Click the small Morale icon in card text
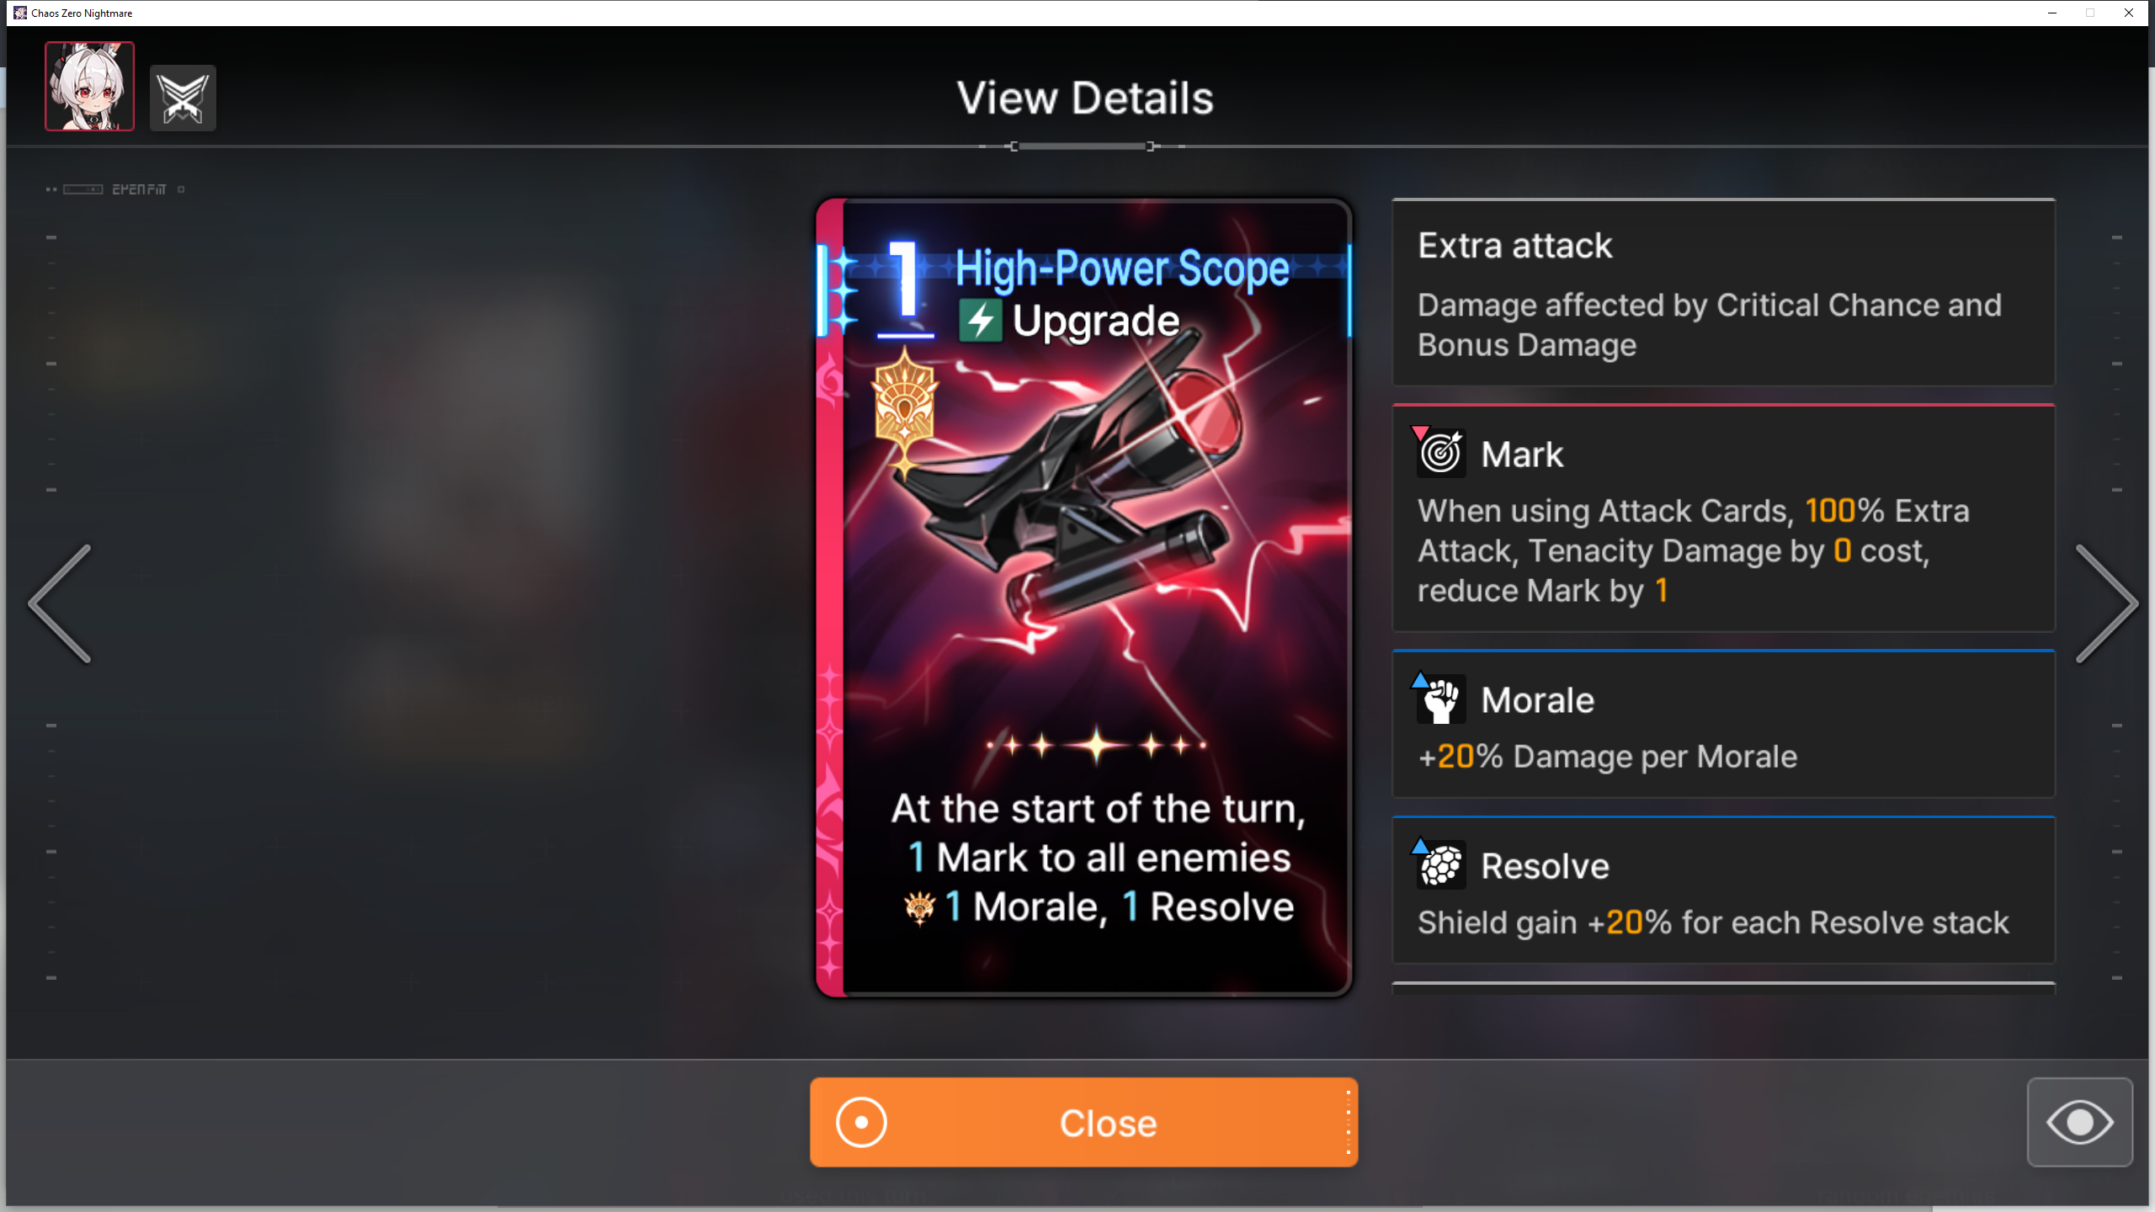The height and width of the screenshot is (1212, 2155). coord(920,908)
